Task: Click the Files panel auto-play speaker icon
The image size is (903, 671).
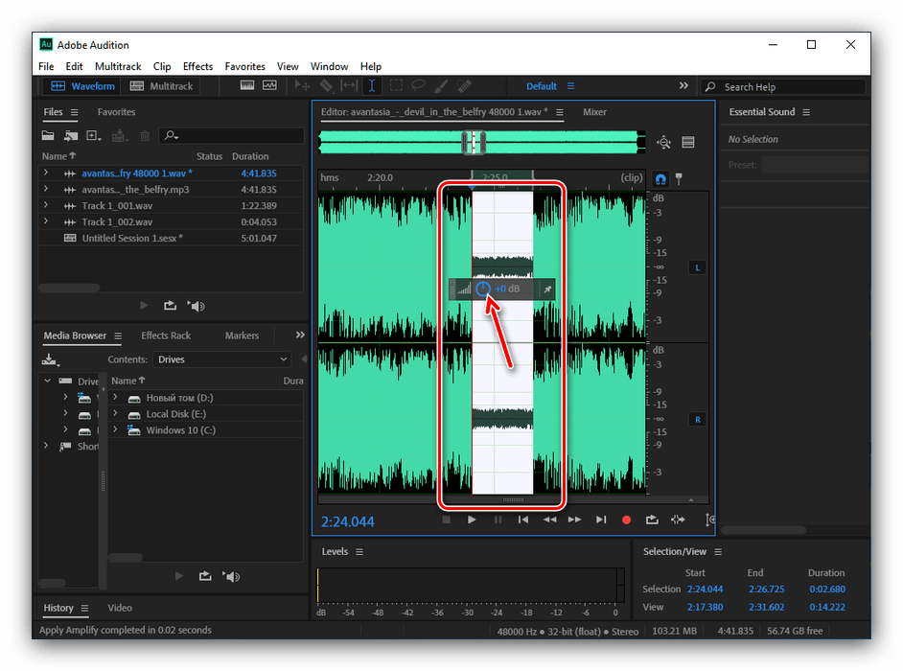Action: 197,306
